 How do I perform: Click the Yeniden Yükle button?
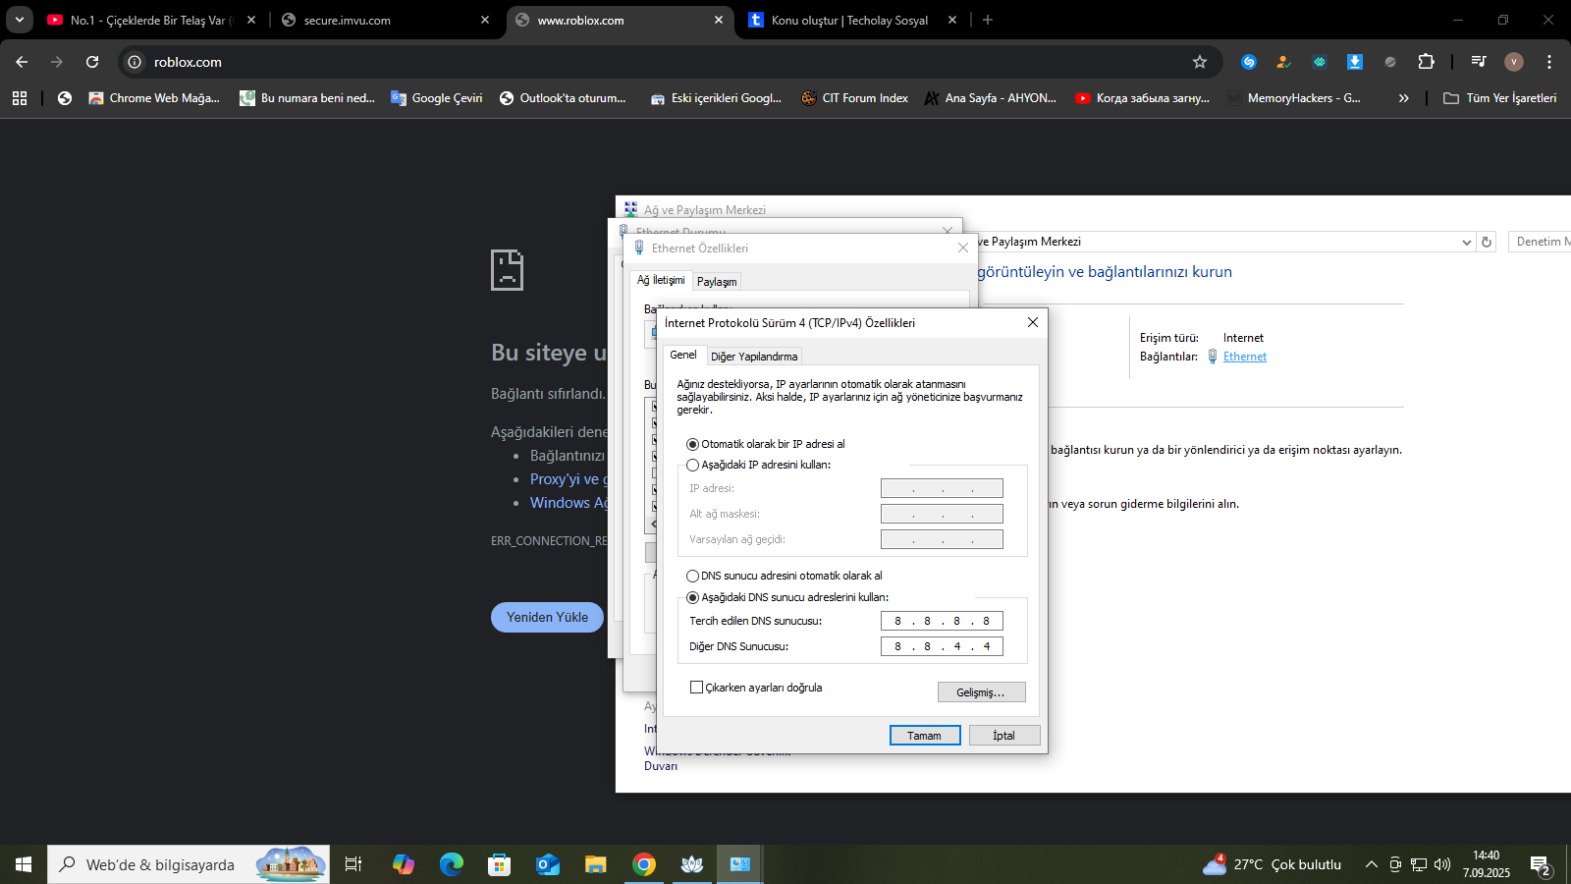(x=547, y=617)
